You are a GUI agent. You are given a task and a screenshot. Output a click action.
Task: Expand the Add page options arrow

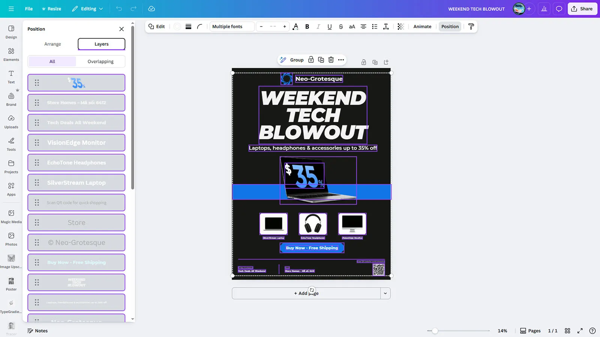(x=385, y=293)
